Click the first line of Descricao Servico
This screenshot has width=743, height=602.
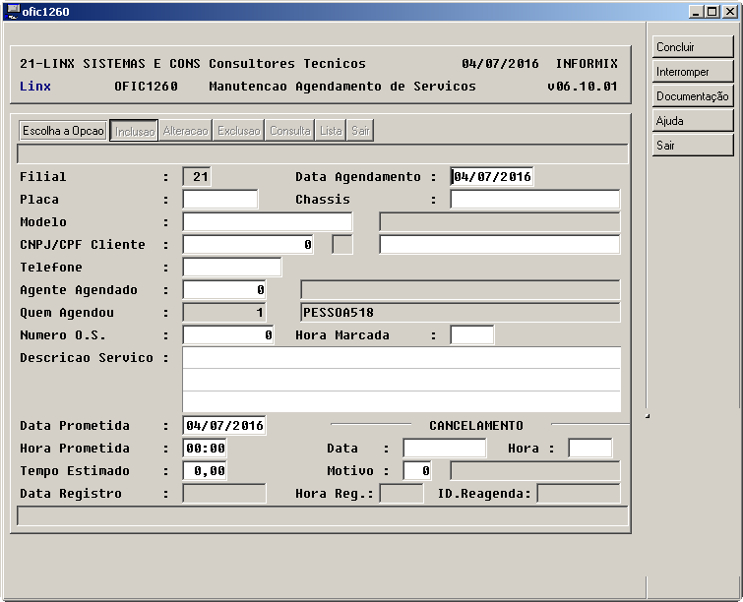402,358
